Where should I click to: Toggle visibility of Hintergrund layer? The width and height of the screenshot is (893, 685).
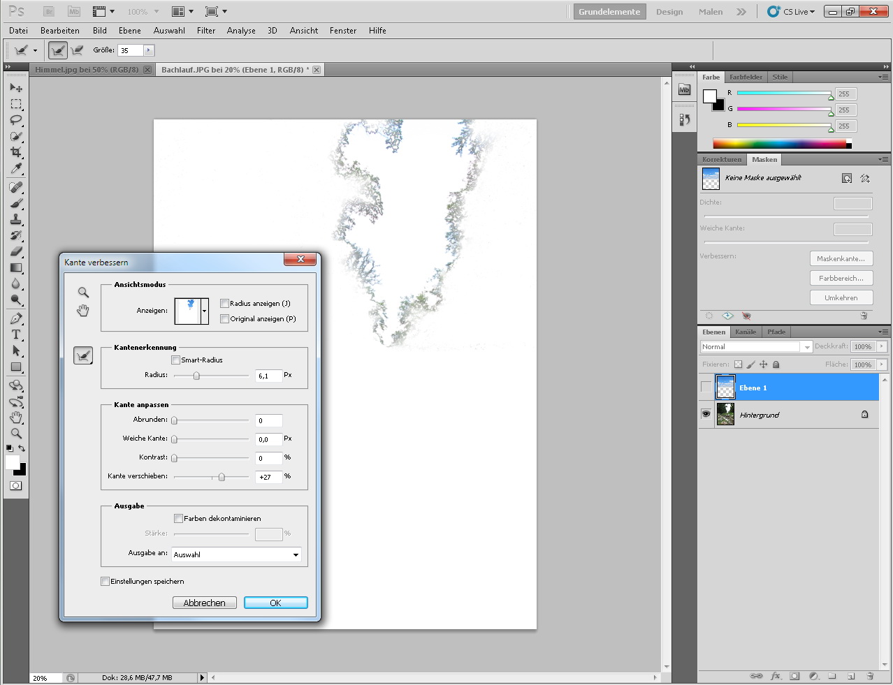[706, 414]
